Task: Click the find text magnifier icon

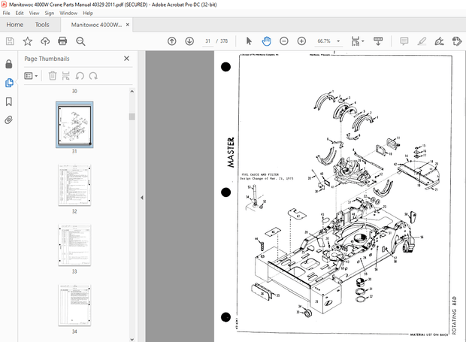Action: click(80, 41)
